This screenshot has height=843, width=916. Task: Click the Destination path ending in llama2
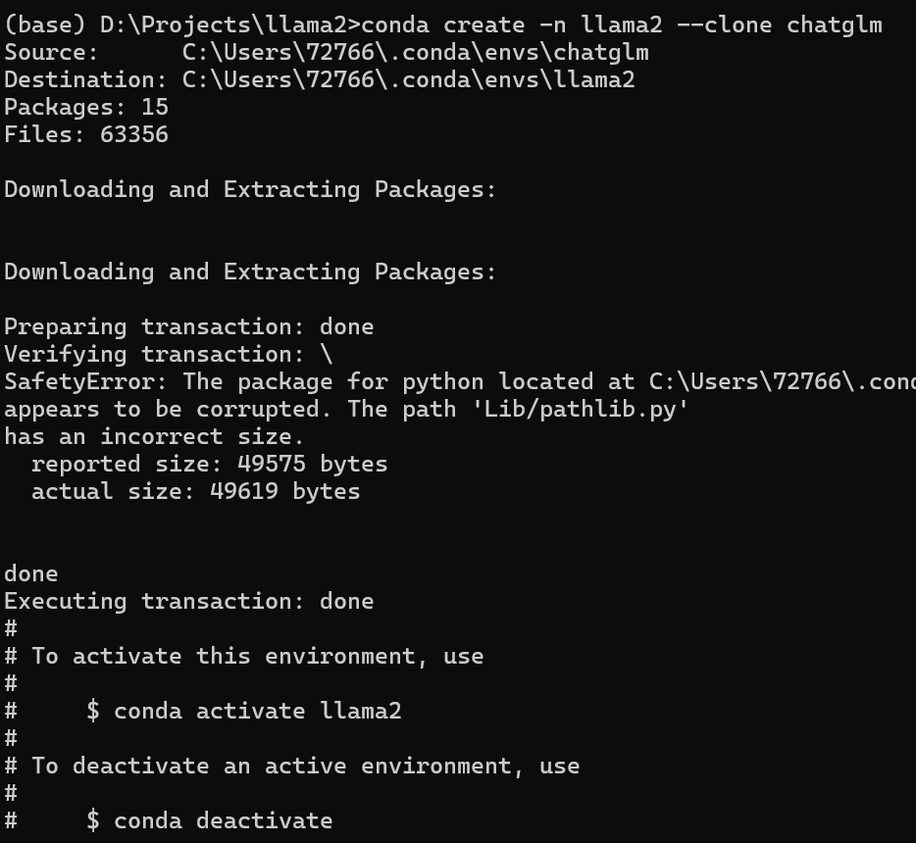[408, 79]
